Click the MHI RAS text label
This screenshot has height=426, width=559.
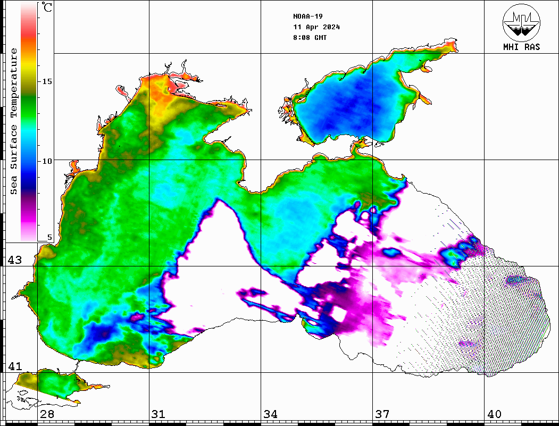(x=522, y=47)
